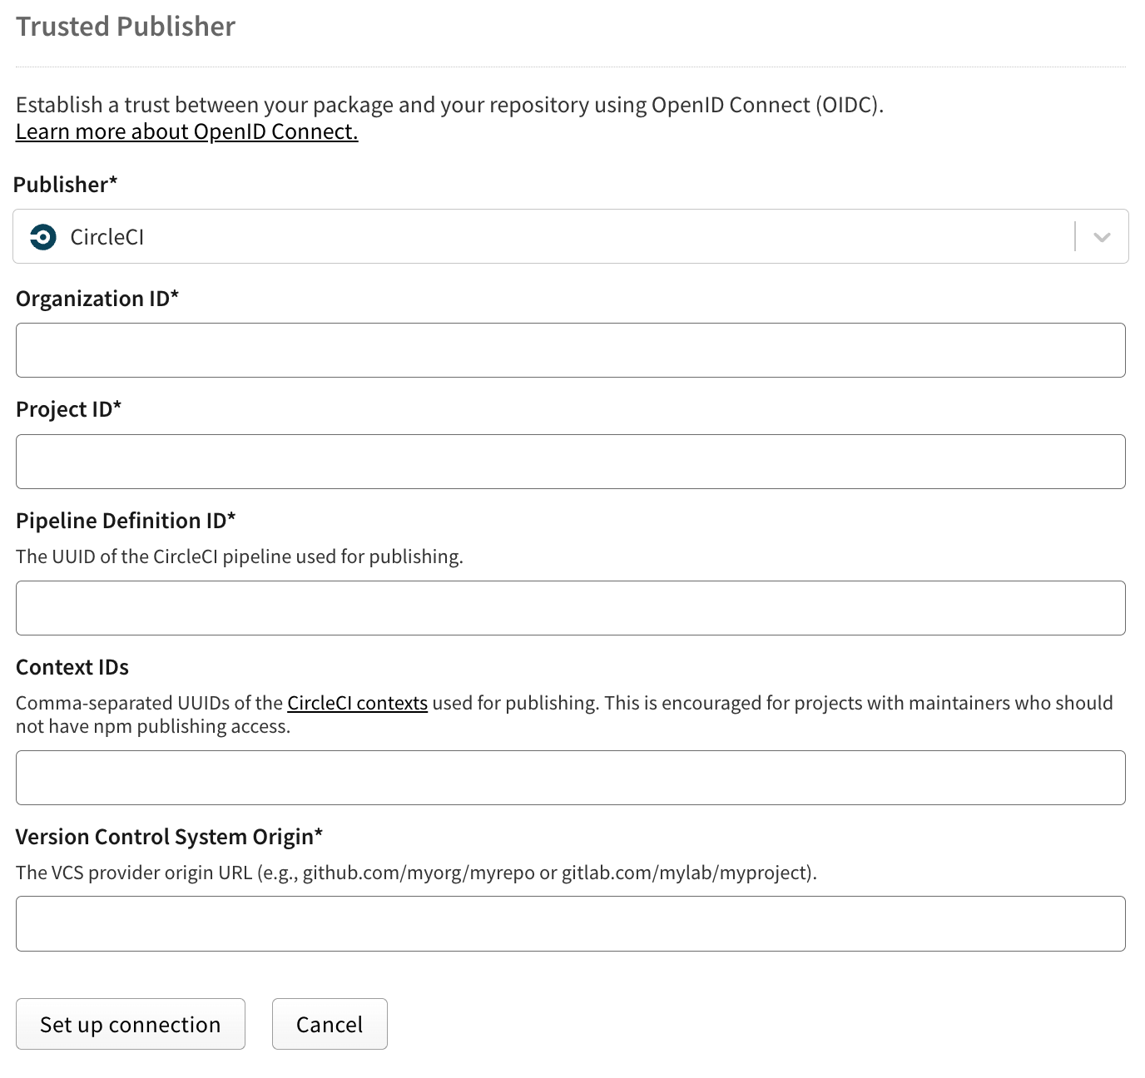Viewport: 1145px width, 1078px height.
Task: Open Learn more about OpenID Connect link
Action: point(186,132)
